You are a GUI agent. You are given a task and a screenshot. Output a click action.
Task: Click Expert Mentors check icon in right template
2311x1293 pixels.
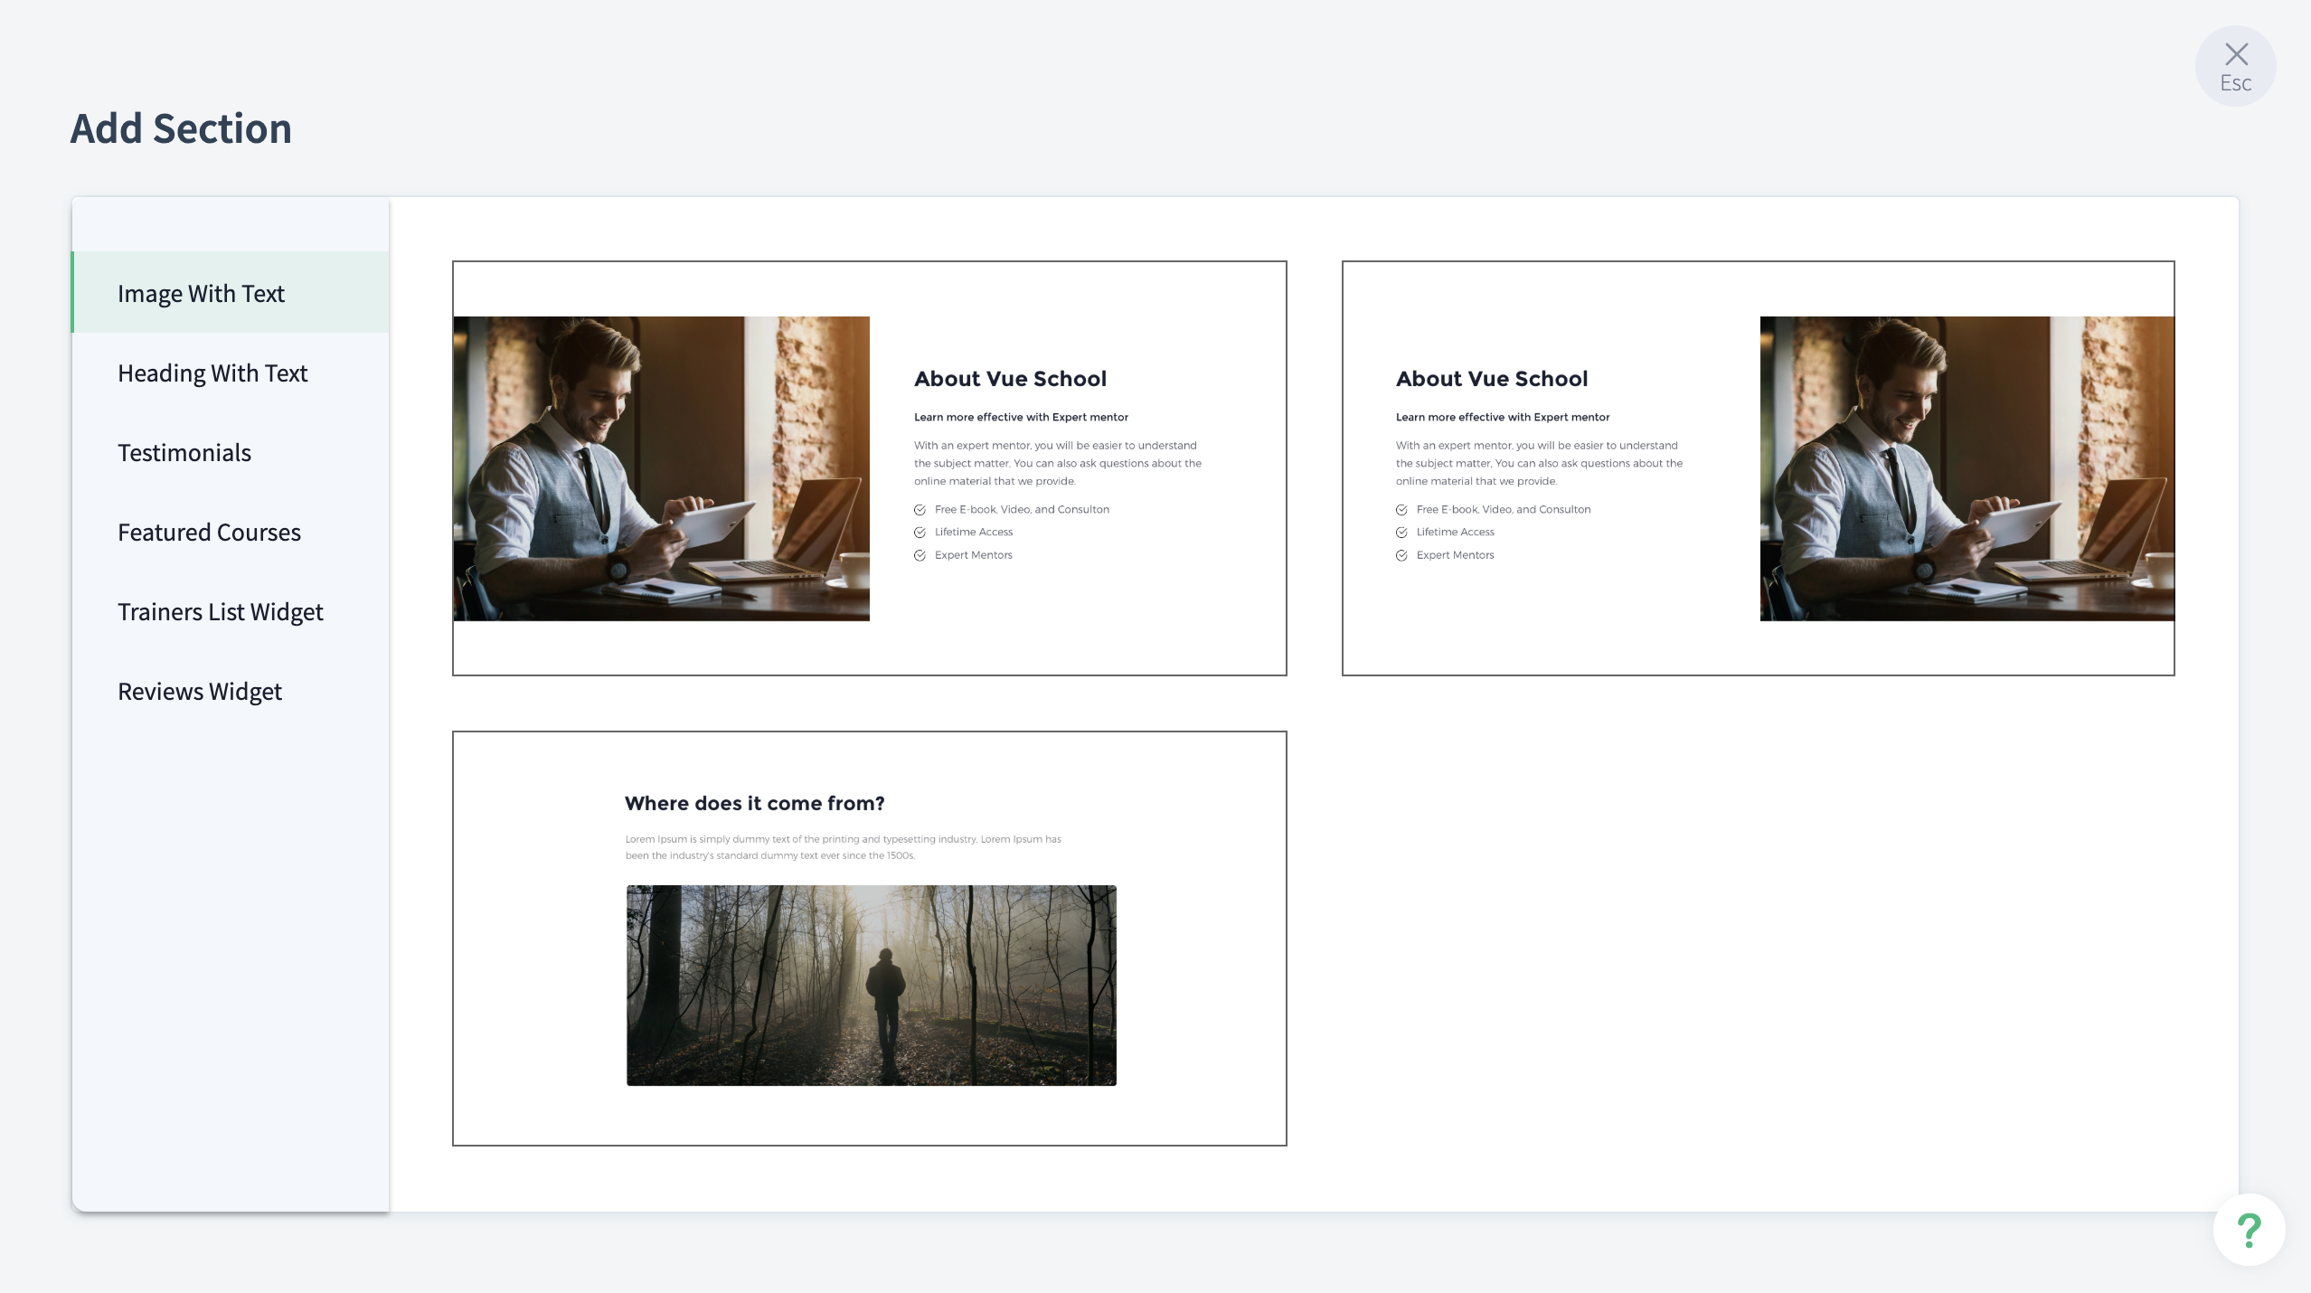point(1401,555)
